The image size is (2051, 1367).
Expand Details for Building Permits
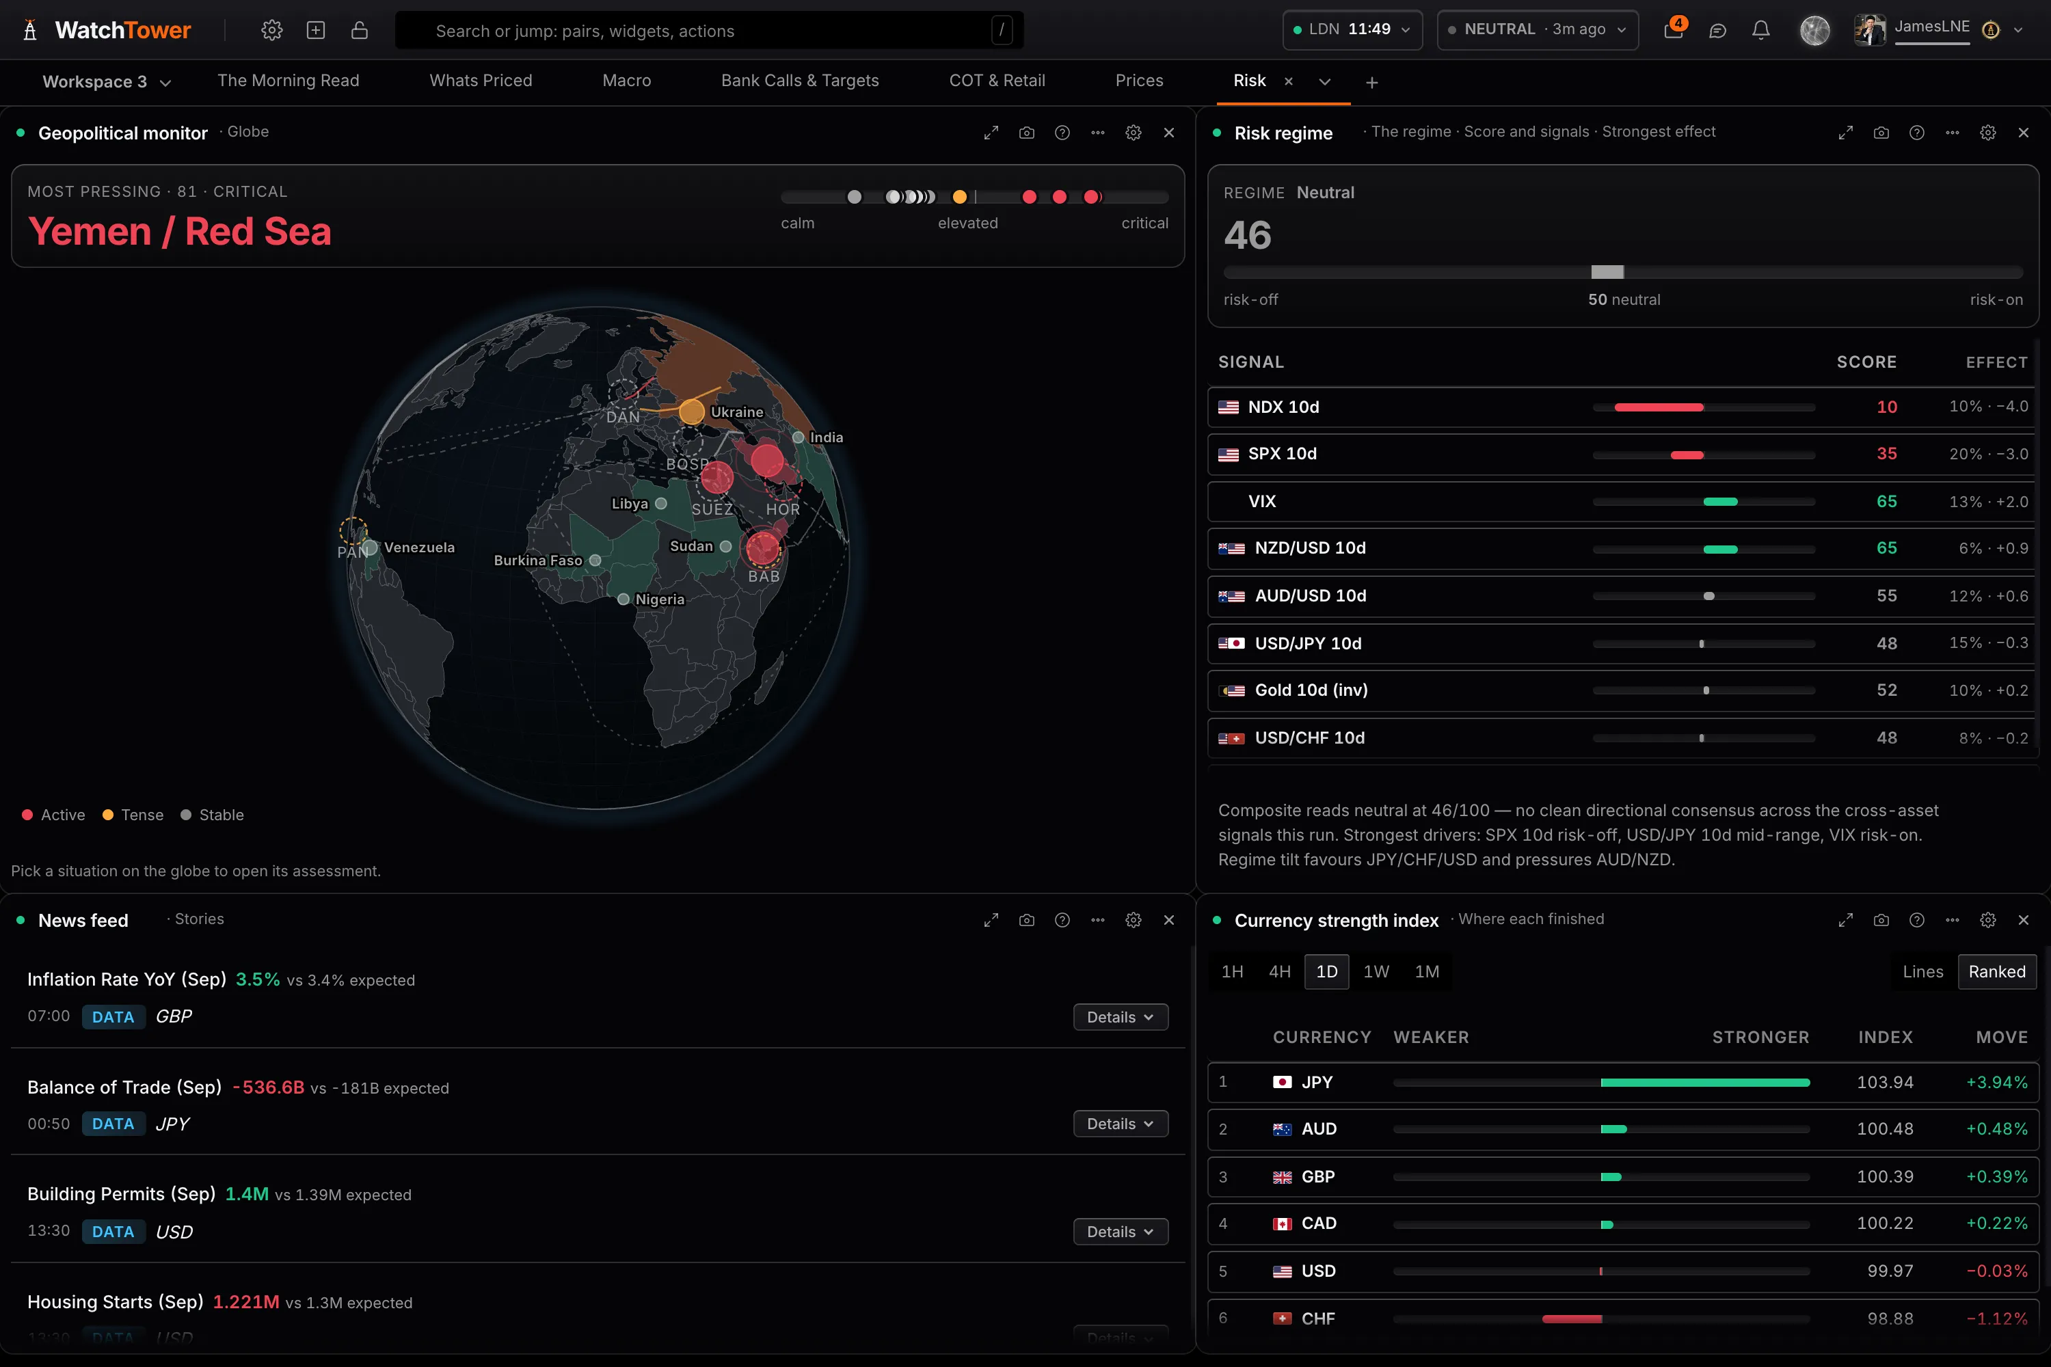click(1121, 1231)
